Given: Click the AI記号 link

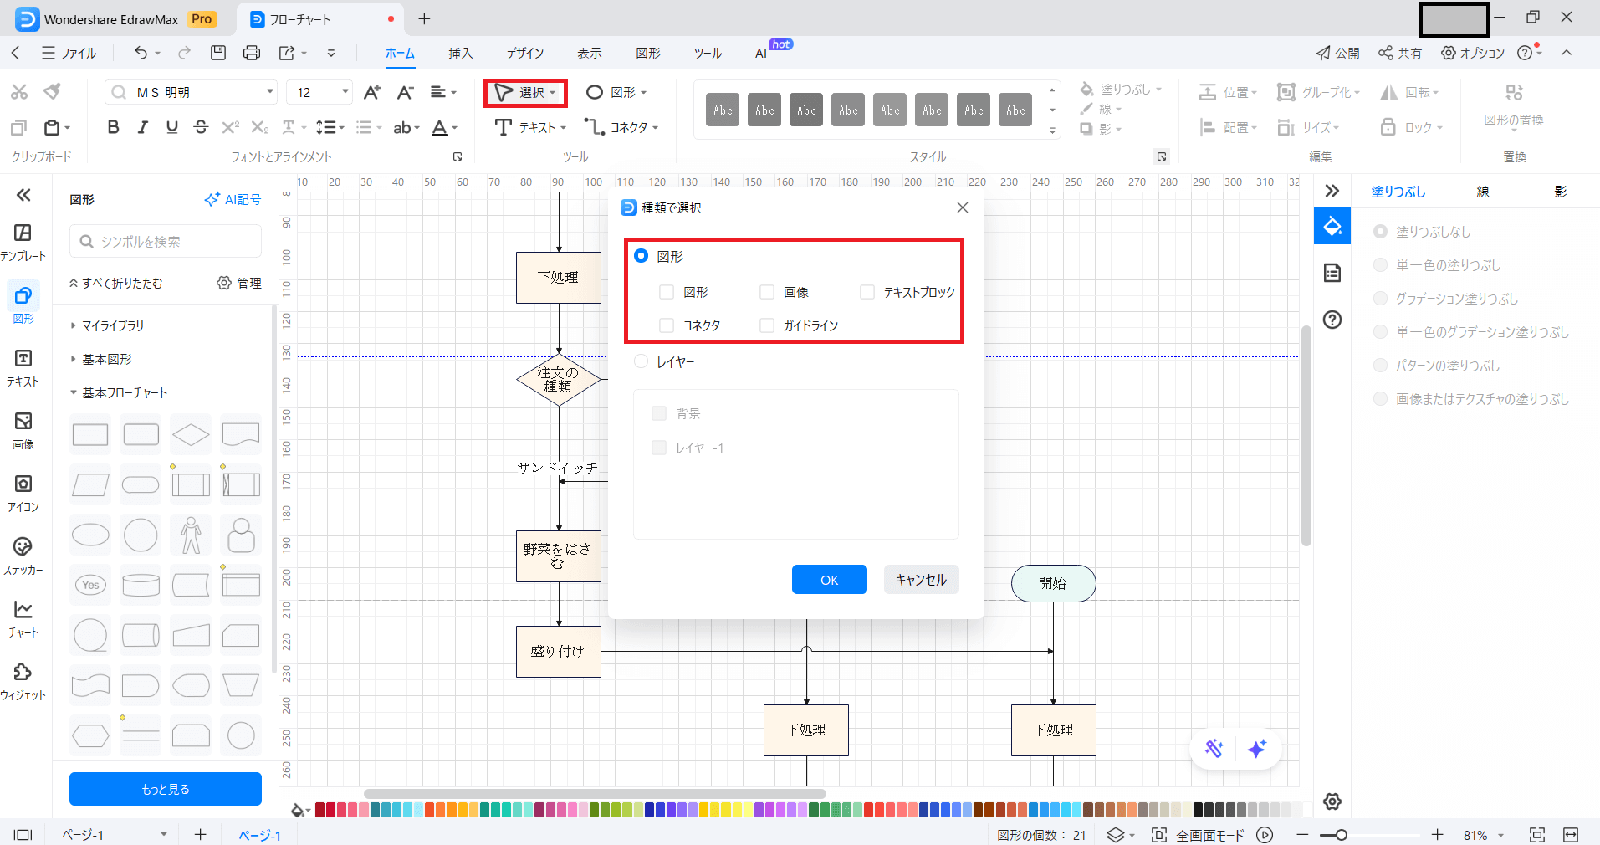Looking at the screenshot, I should [233, 199].
